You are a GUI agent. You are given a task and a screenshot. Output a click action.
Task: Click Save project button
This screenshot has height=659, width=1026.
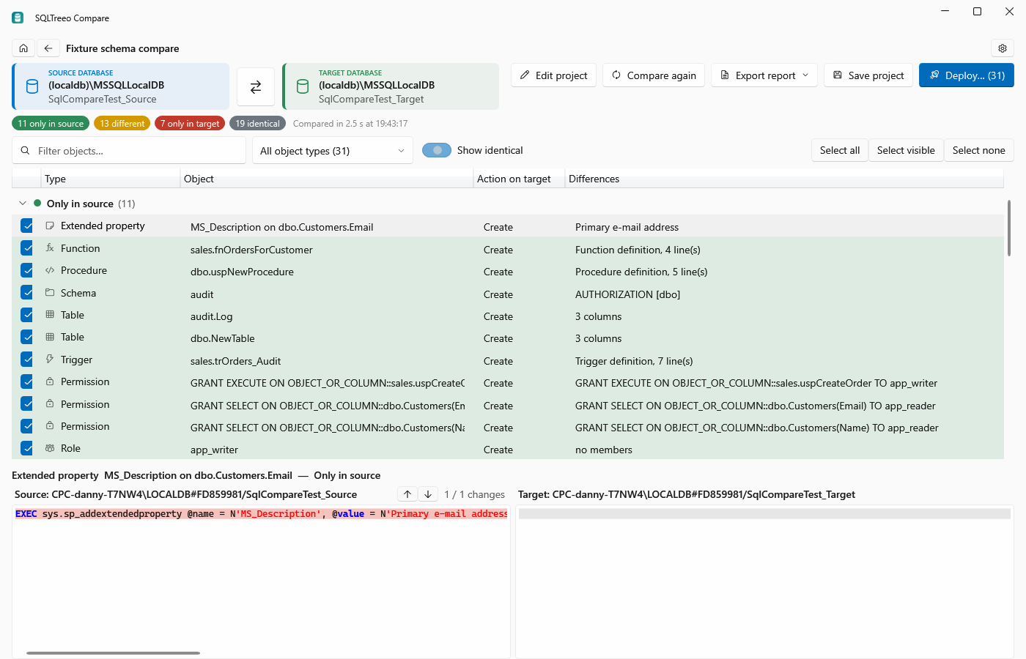pos(868,75)
